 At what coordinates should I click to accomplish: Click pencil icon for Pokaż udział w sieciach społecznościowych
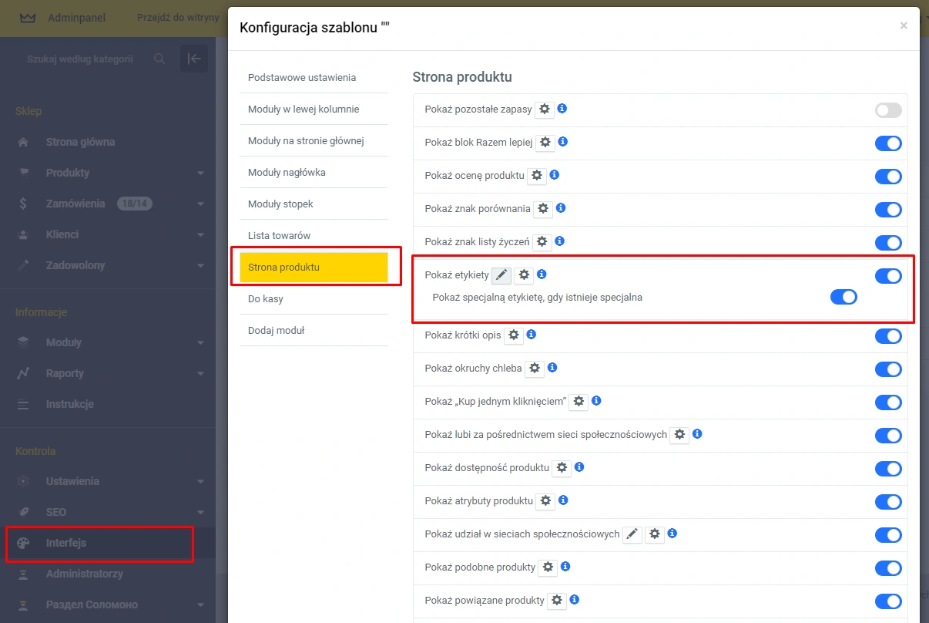[x=632, y=534]
